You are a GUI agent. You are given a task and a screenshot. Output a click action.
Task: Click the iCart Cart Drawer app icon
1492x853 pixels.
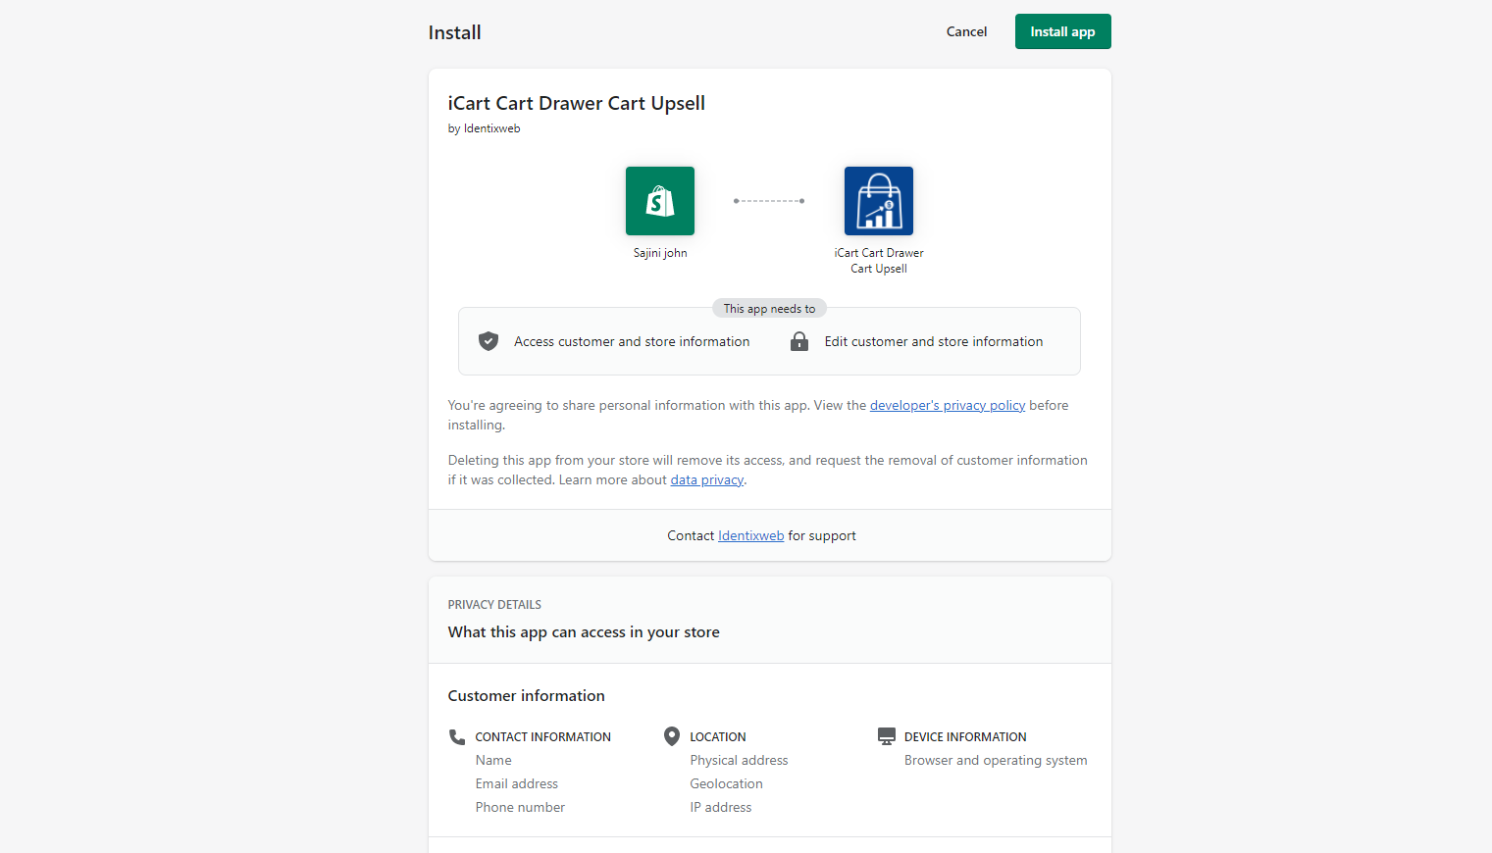tap(878, 201)
